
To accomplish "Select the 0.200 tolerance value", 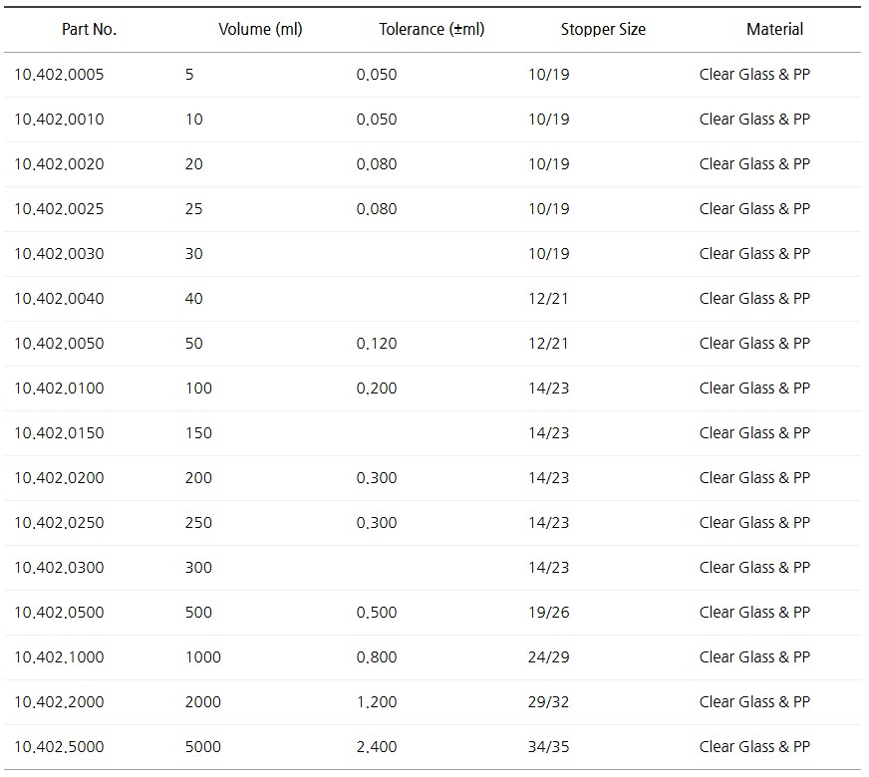I will pyautogui.click(x=377, y=388).
